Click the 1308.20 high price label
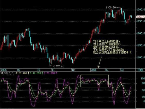This screenshot has width=145, height=109. [x=111, y=7]
